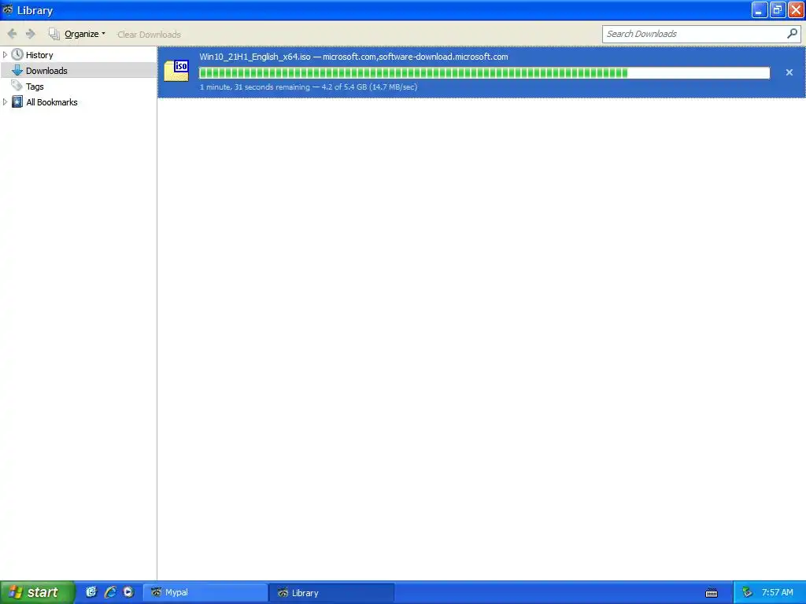Click the system tray notification icon

click(x=747, y=592)
